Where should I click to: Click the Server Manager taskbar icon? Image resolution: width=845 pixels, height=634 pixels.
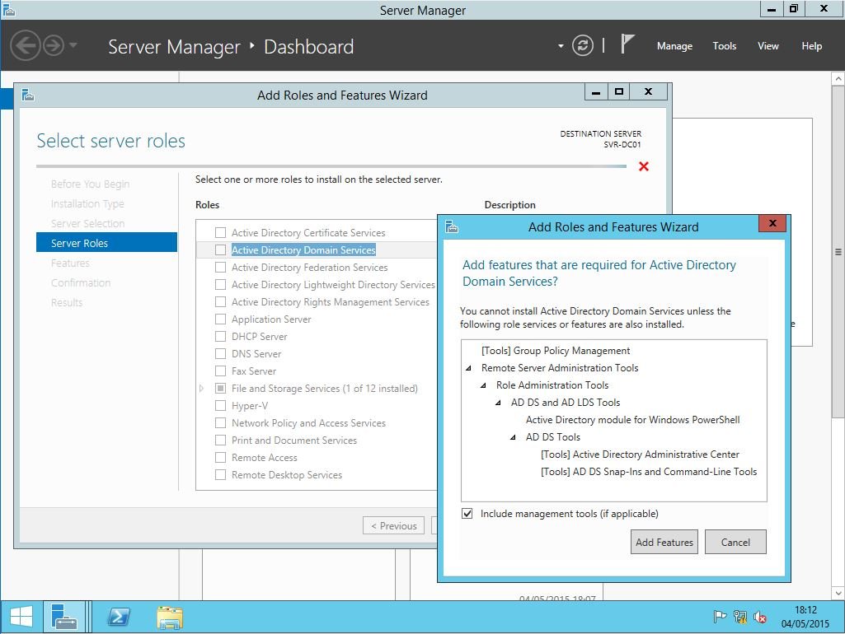[x=64, y=617]
